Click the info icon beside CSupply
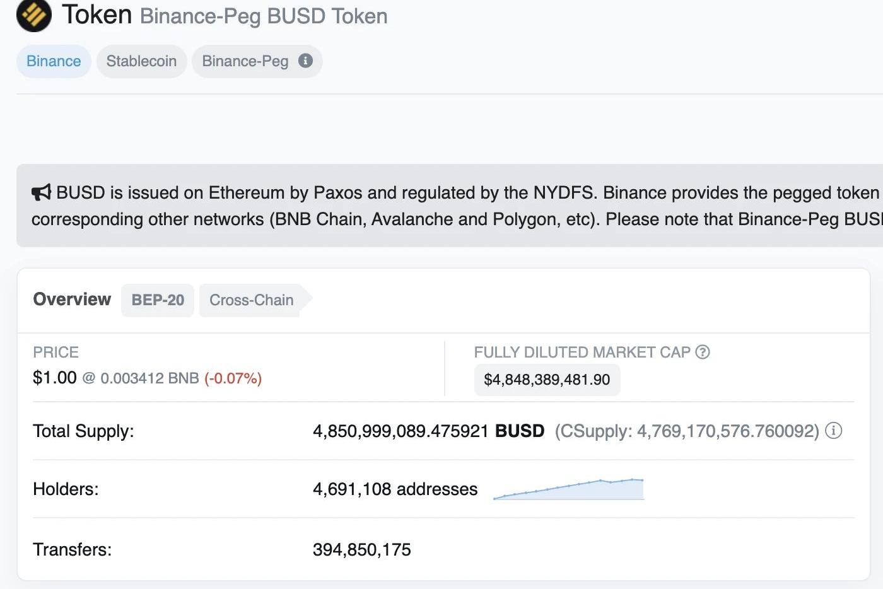Viewport: 883px width, 589px height. pyautogui.click(x=834, y=431)
